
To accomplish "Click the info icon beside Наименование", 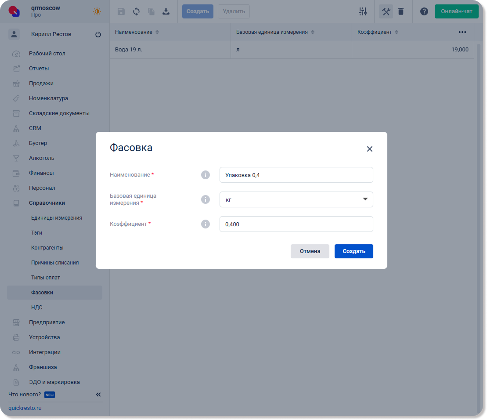I will pos(205,175).
